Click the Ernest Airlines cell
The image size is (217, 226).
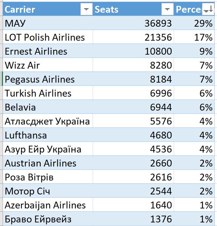point(48,51)
